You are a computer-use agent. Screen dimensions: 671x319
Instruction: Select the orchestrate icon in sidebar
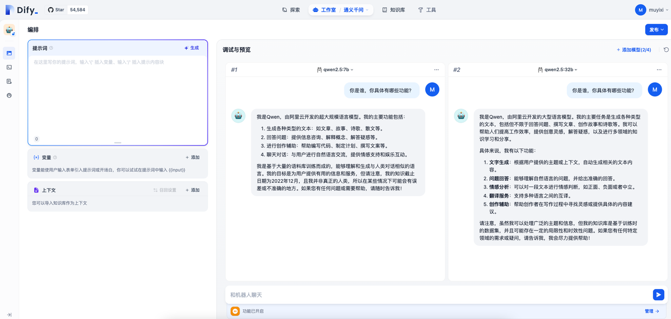click(x=9, y=53)
